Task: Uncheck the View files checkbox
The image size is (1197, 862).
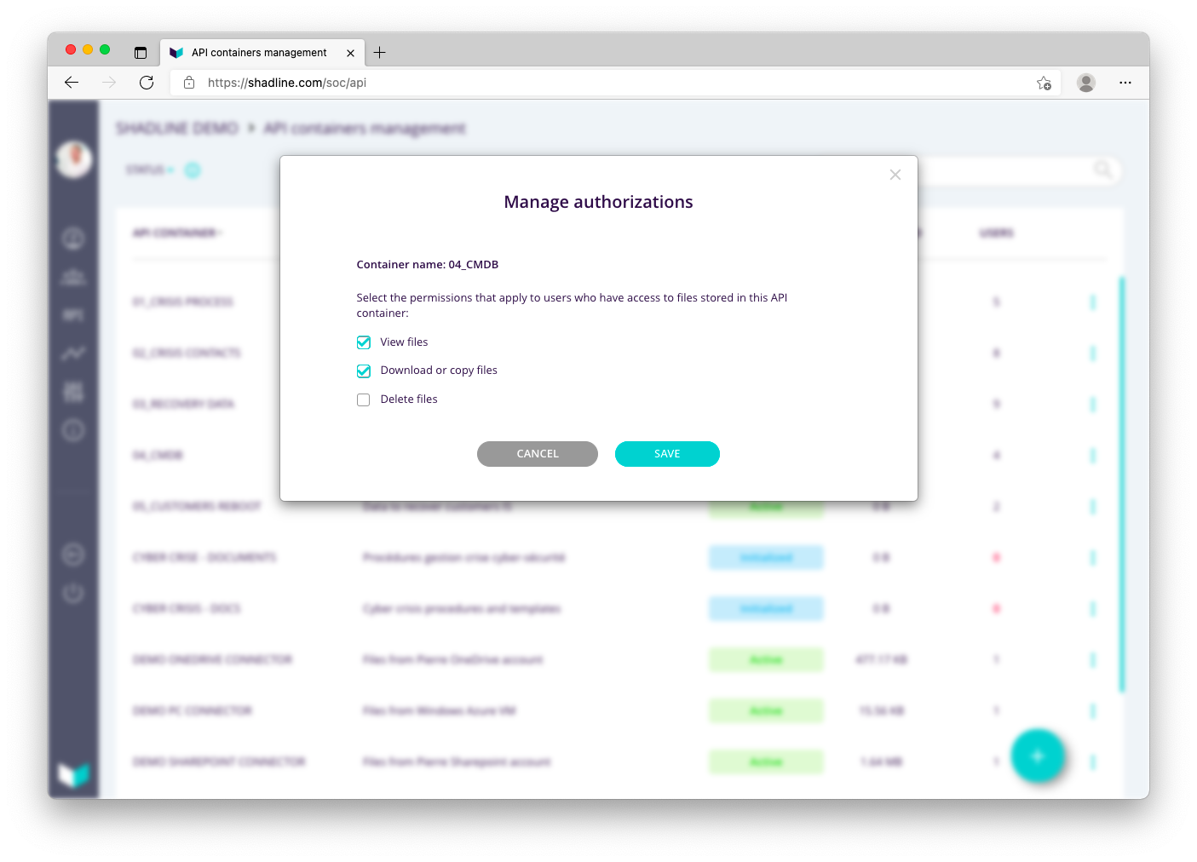Action: coord(364,342)
